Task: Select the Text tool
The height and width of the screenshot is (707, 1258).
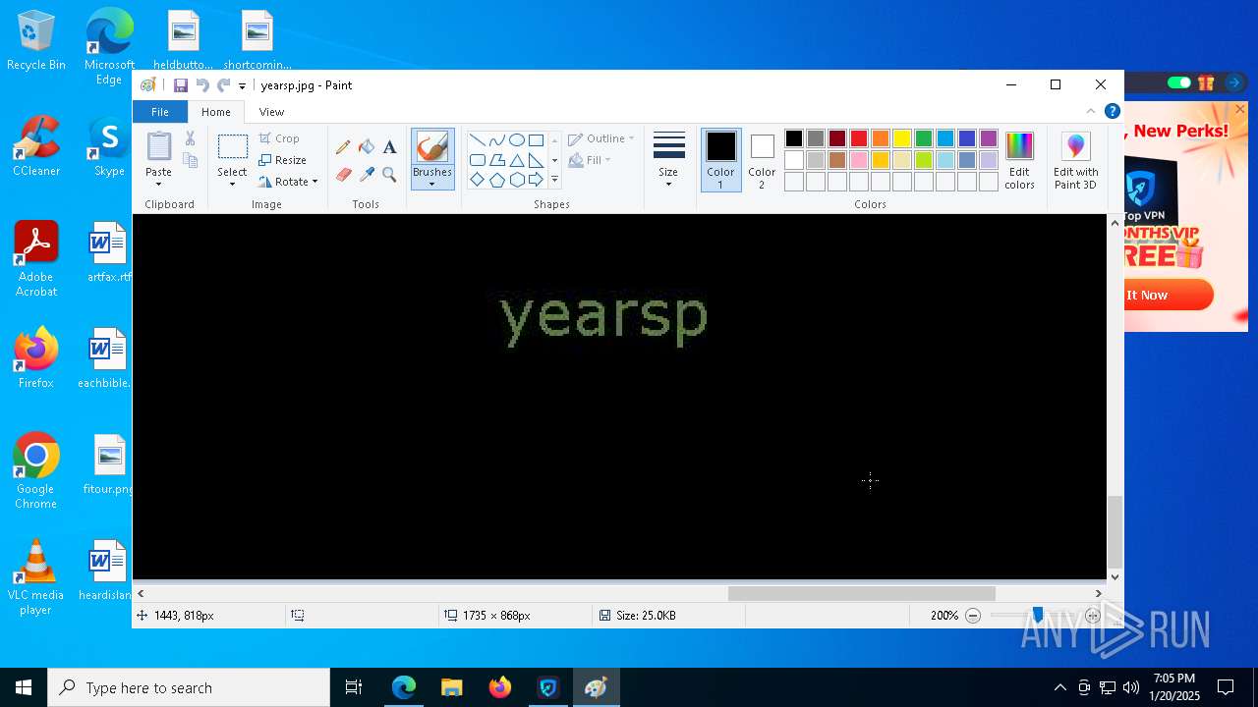Action: 389,147
